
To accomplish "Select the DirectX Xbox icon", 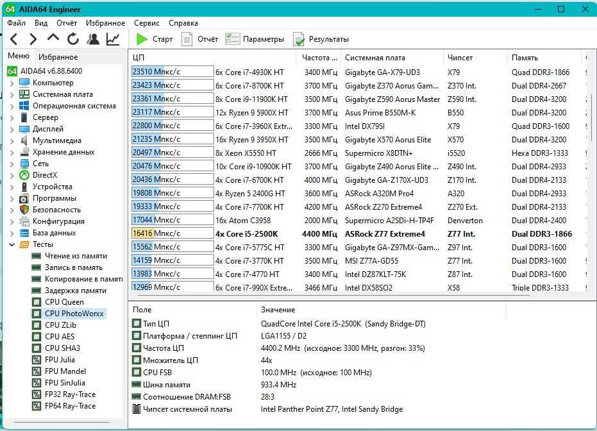I will [x=24, y=174].
